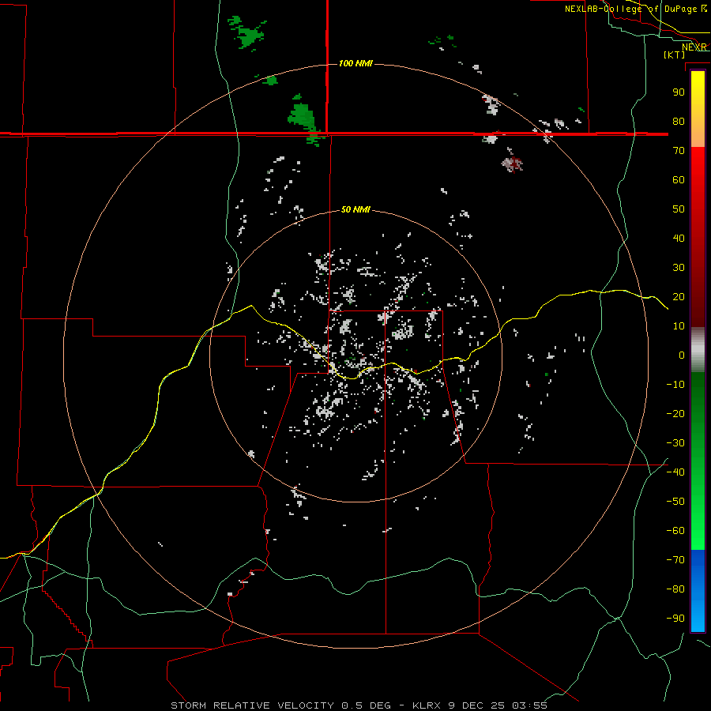Select the gray zero-velocity segment of the color bar
The width and height of the screenshot is (711, 711).
click(698, 350)
